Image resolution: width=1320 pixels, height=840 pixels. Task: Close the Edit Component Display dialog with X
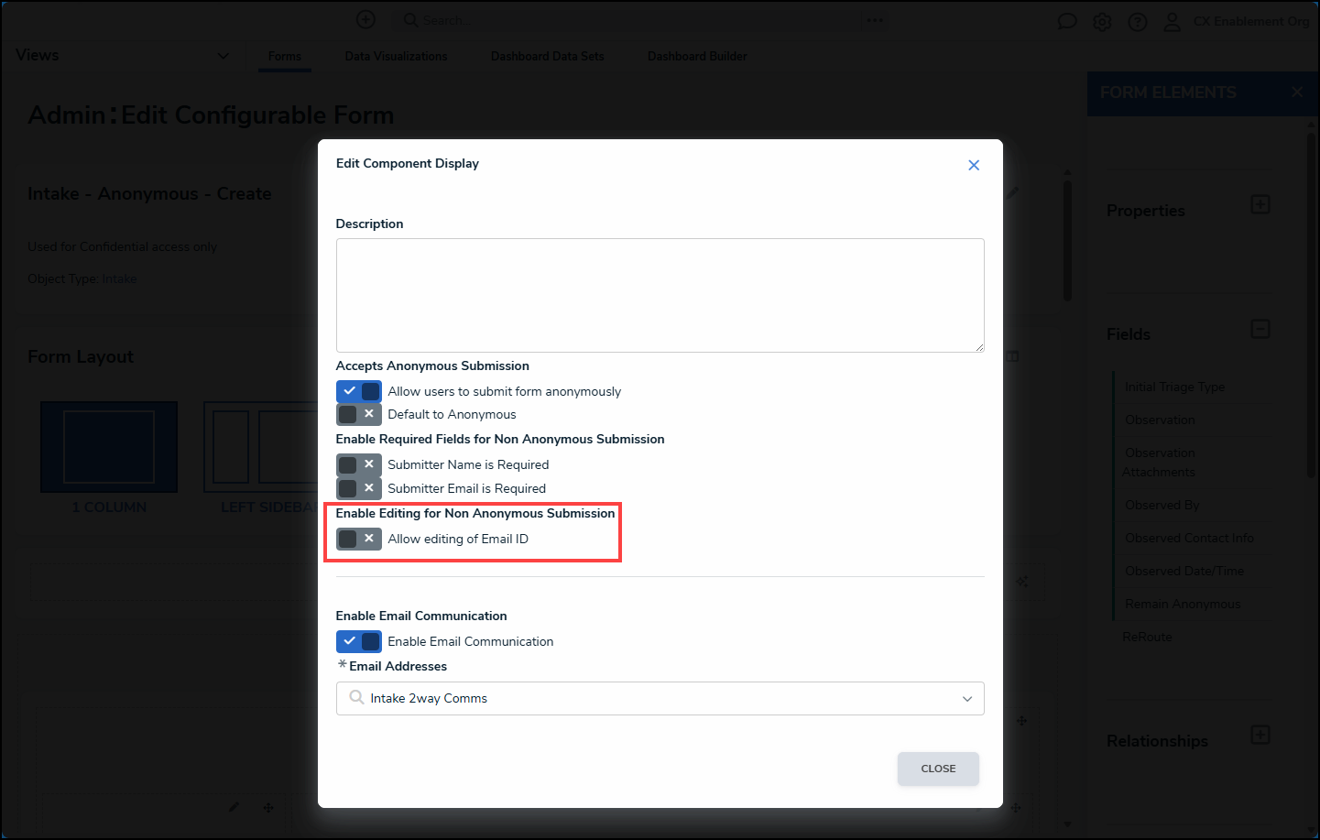(974, 165)
